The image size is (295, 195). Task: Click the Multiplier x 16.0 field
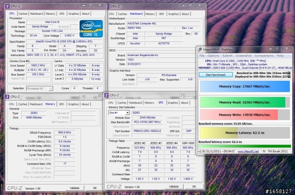click(38, 70)
